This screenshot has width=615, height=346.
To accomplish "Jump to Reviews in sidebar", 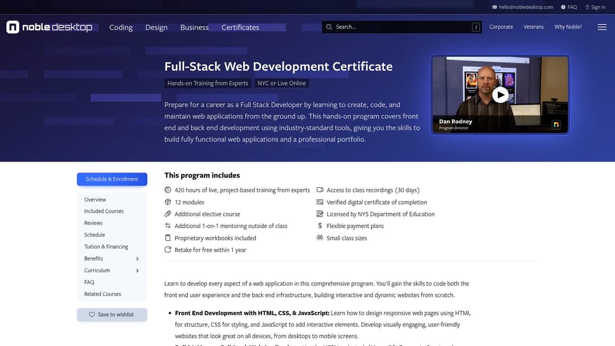I will (93, 223).
